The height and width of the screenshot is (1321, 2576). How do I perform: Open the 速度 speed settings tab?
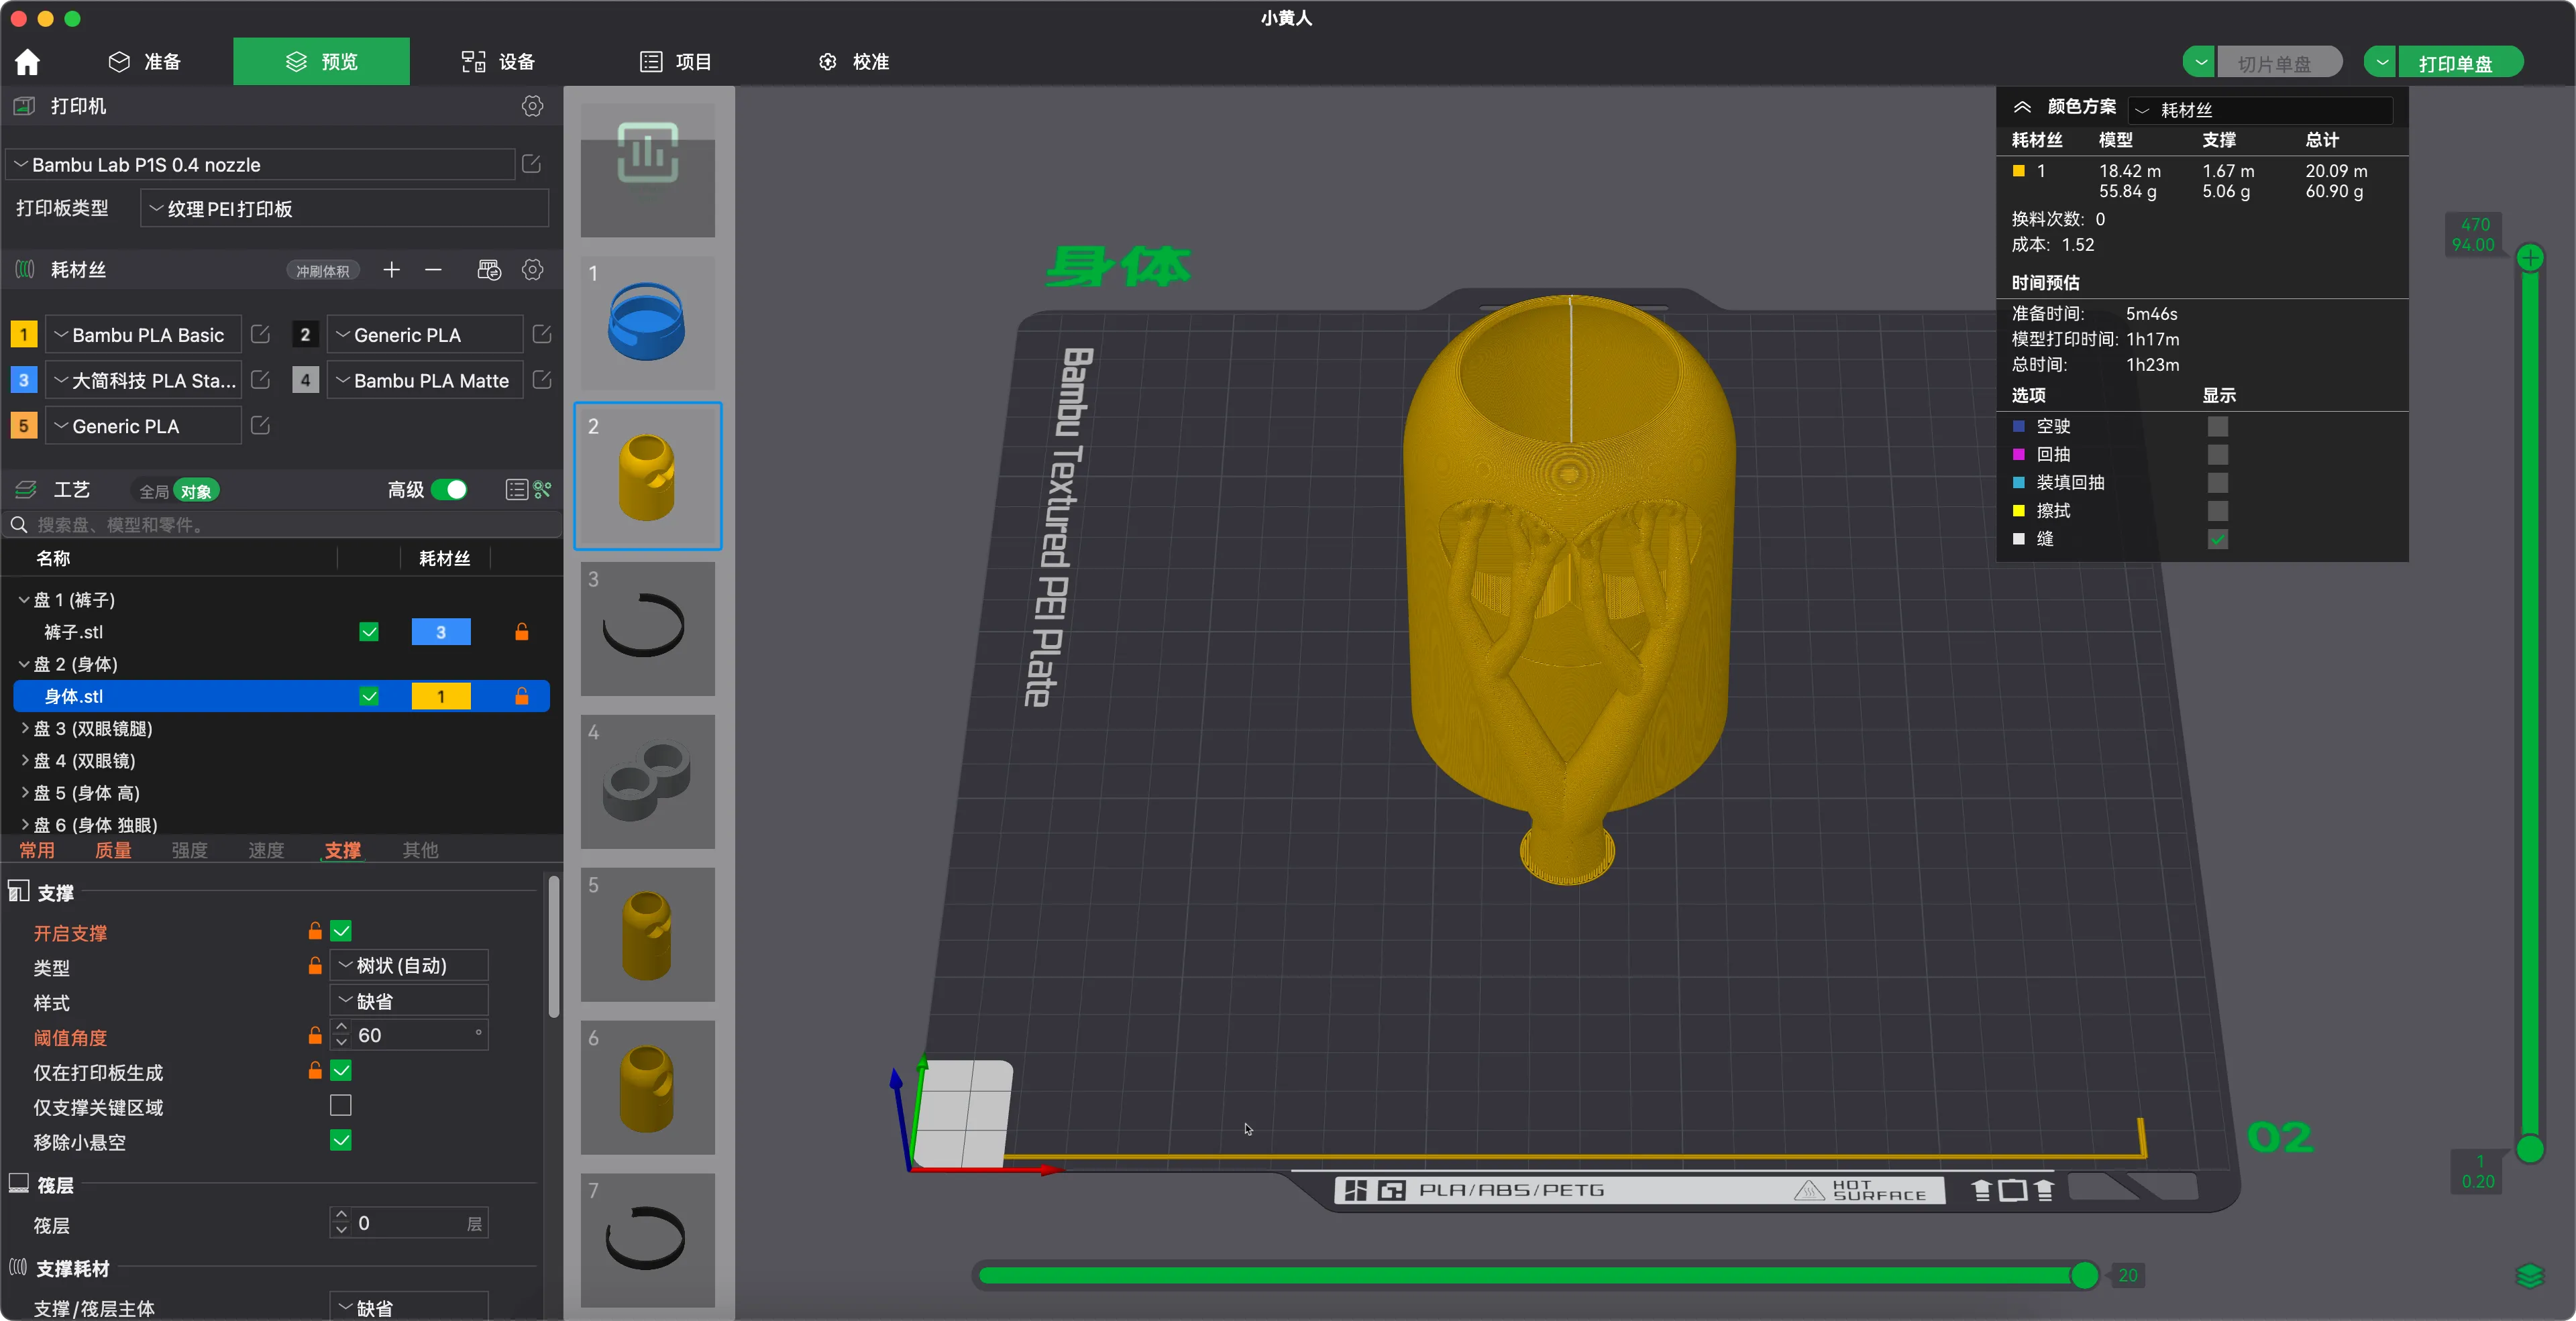pos(266,850)
